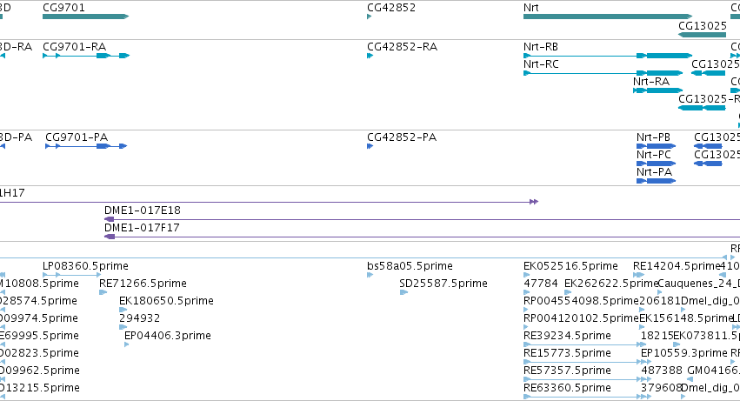Select the CG13025 gene bar
740x401 pixels.
pyautogui.click(x=702, y=35)
